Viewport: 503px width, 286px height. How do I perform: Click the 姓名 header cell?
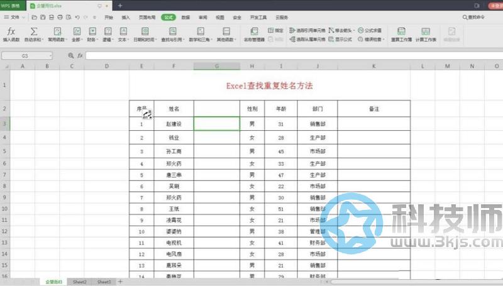pos(174,109)
